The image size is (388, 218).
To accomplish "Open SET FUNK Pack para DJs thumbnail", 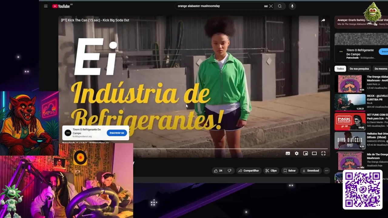I will (x=350, y=121).
